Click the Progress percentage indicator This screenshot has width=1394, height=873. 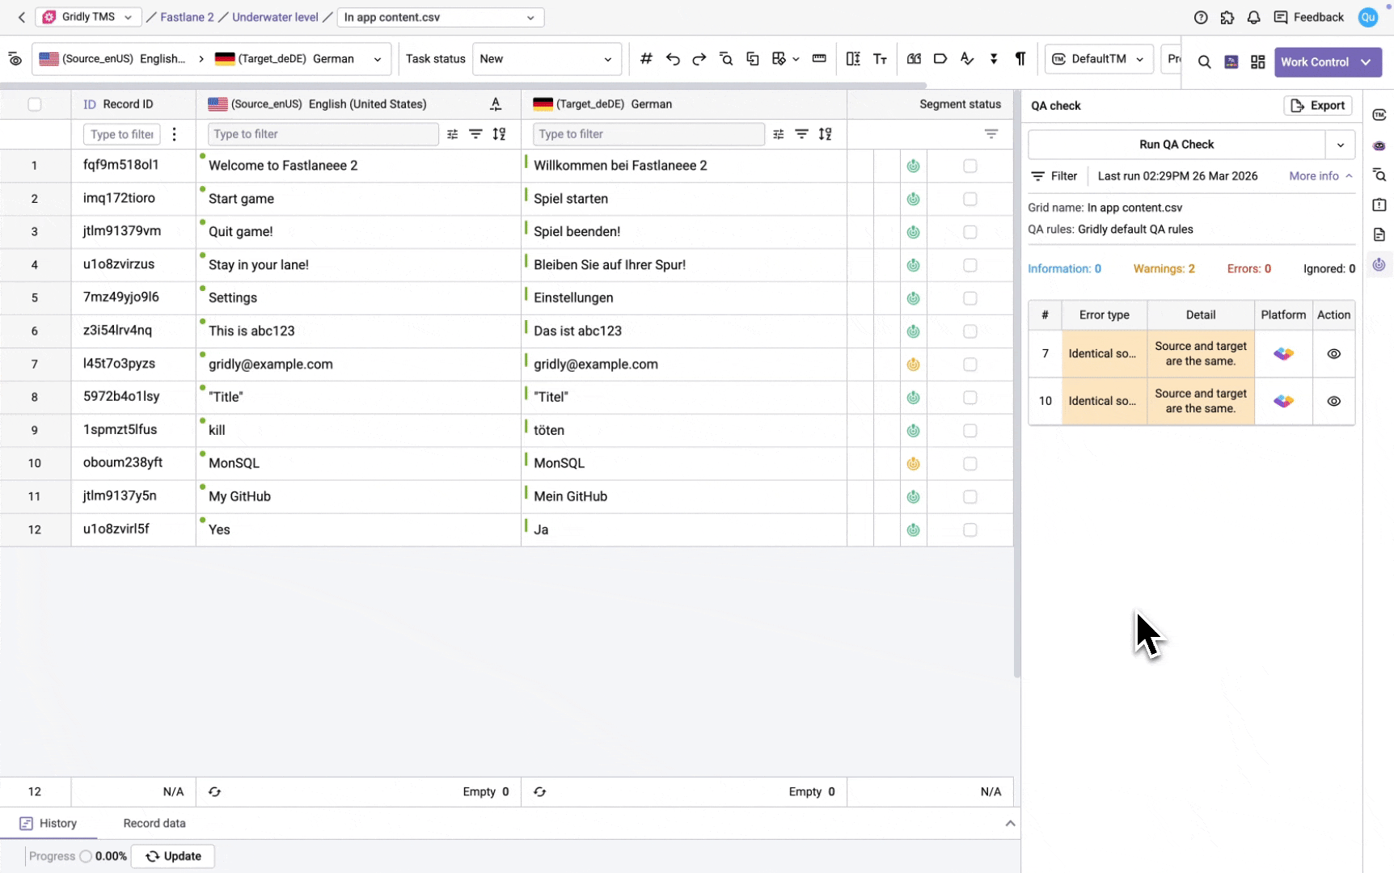point(102,856)
